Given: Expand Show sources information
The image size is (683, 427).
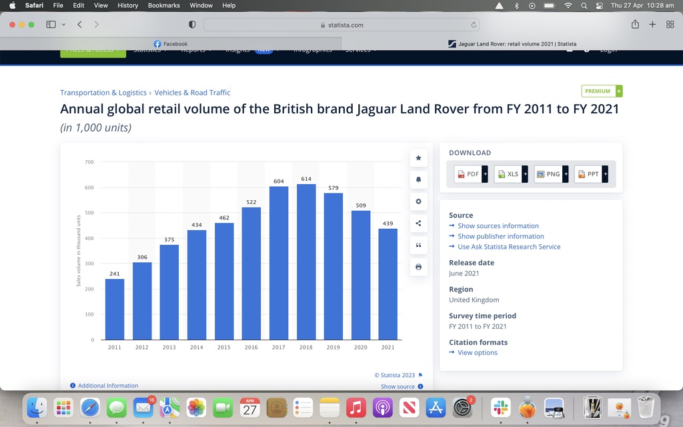Looking at the screenshot, I should point(498,226).
